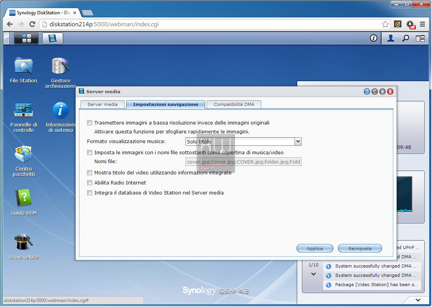Open Informazioni di sistema icon
Viewport: 432px width, 307px height.
click(x=61, y=117)
